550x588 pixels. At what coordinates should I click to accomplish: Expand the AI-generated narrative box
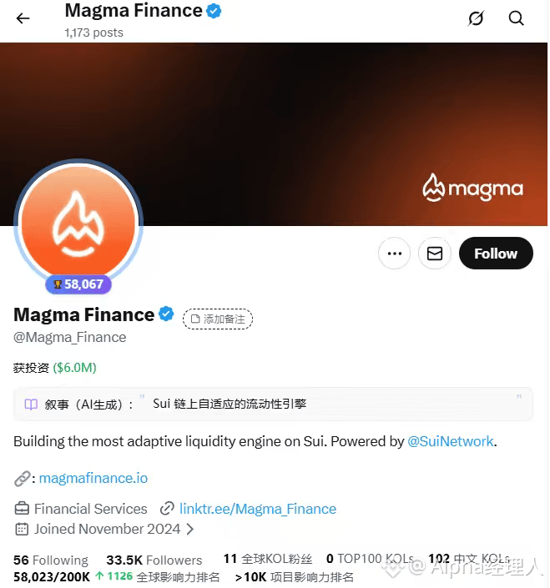(273, 404)
